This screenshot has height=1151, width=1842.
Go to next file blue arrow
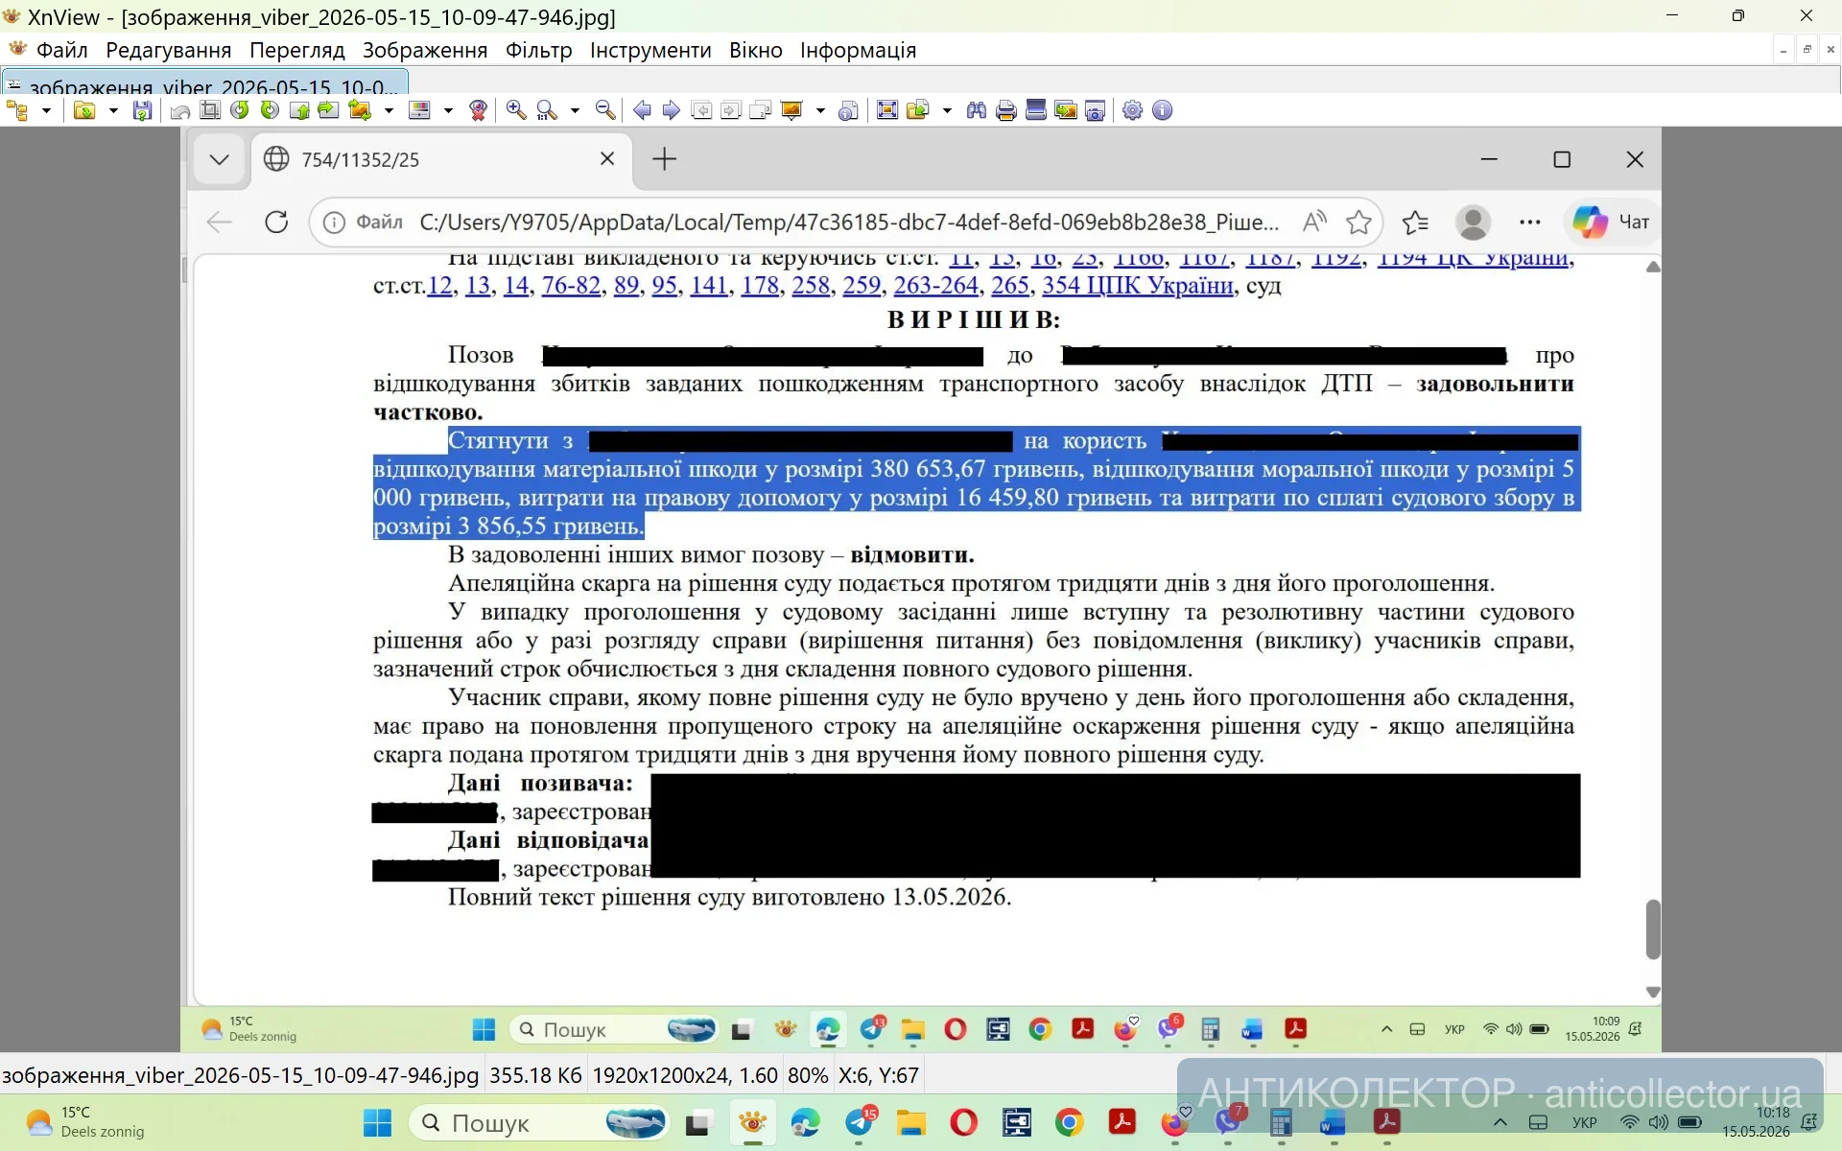672,110
